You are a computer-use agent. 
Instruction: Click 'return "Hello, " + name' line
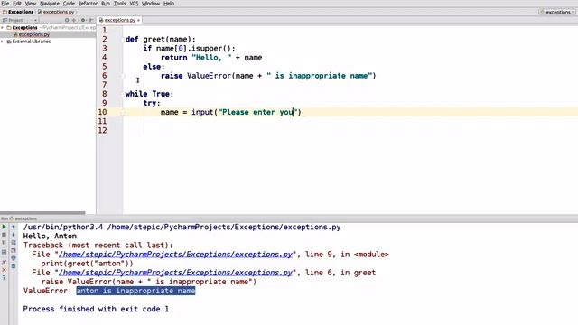(x=211, y=58)
